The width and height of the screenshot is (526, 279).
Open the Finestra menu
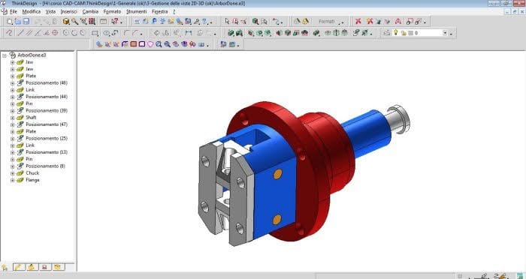coord(159,11)
